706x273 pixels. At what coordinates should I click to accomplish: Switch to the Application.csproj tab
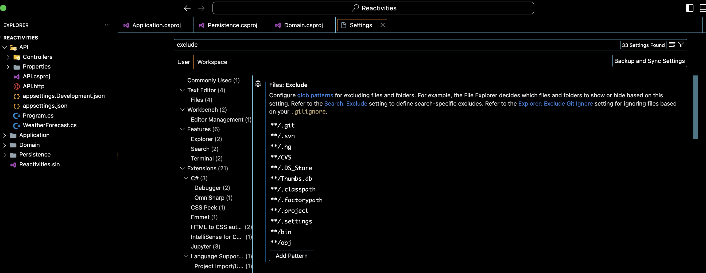coord(156,25)
